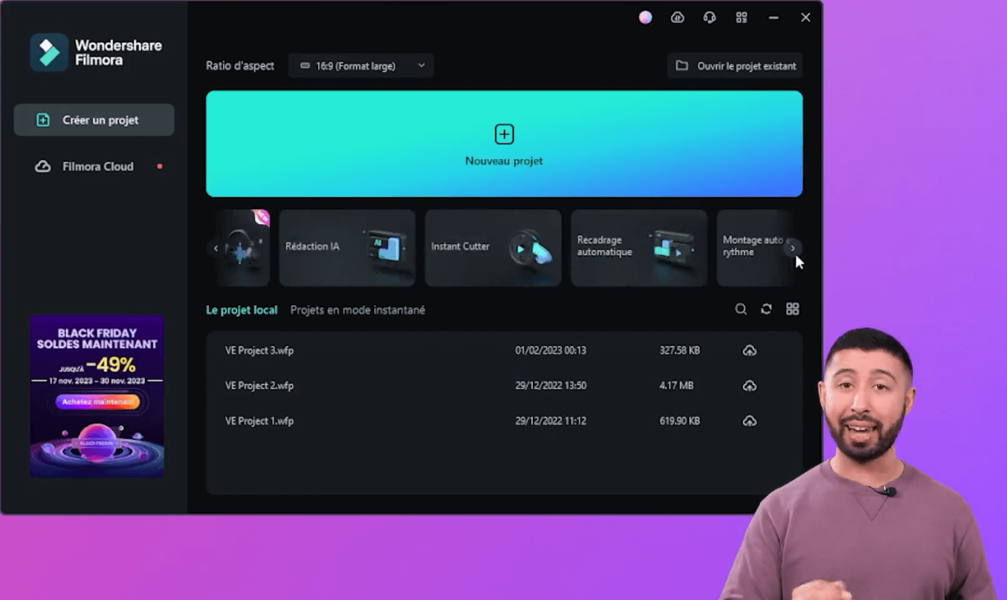
Task: Upload VE Project 2.wfp to cloud
Action: click(x=749, y=386)
